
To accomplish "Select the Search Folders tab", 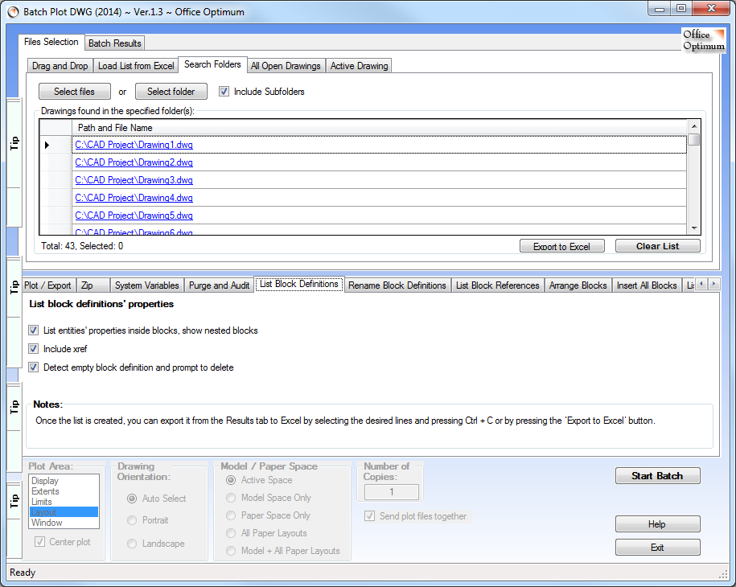I will 212,64.
